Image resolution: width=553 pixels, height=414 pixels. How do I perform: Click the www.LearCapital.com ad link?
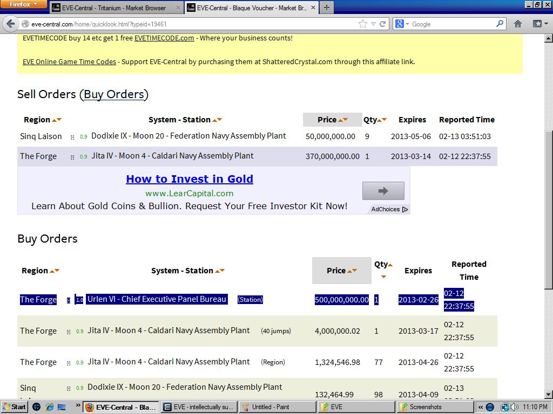point(190,194)
